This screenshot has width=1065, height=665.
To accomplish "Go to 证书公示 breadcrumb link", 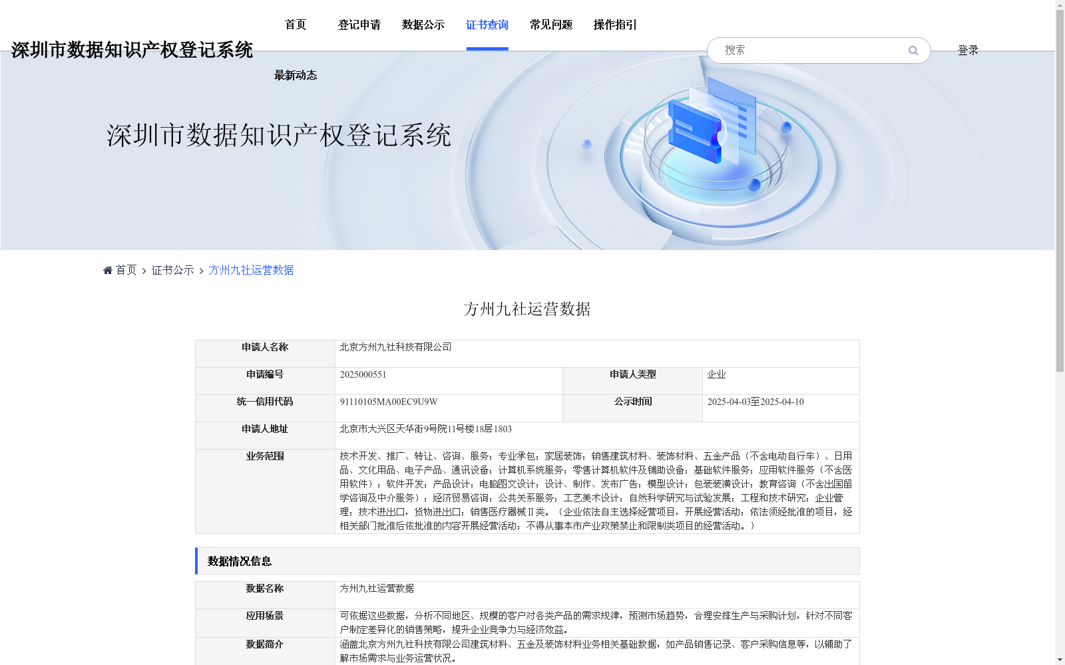I will 172,270.
